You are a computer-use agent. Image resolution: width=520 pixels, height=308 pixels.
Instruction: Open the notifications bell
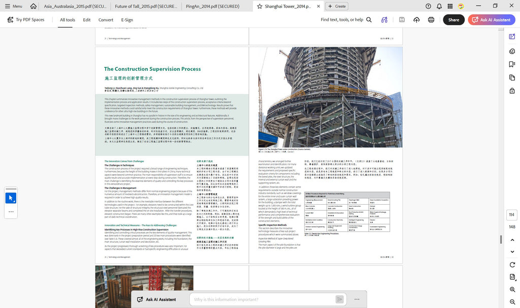439,6
